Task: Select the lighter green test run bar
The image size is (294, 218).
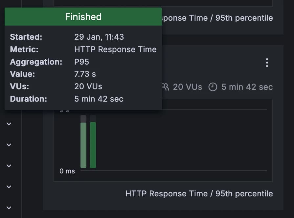Action: click(83, 145)
